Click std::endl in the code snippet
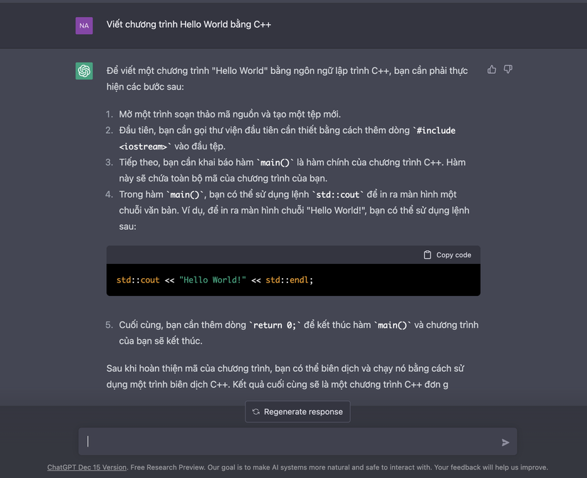 tap(287, 280)
